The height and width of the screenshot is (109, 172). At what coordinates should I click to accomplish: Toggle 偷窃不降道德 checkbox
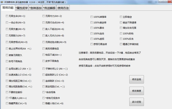click(x=121, y=22)
